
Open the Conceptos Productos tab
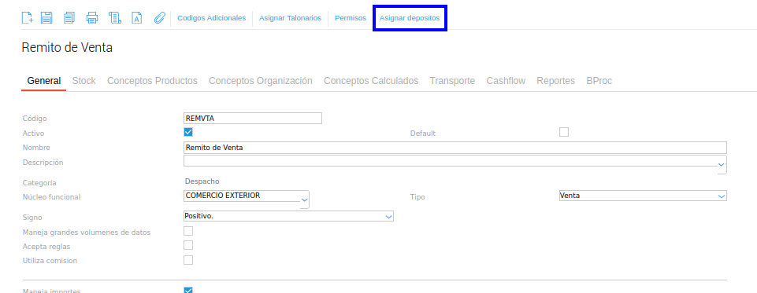[152, 81]
